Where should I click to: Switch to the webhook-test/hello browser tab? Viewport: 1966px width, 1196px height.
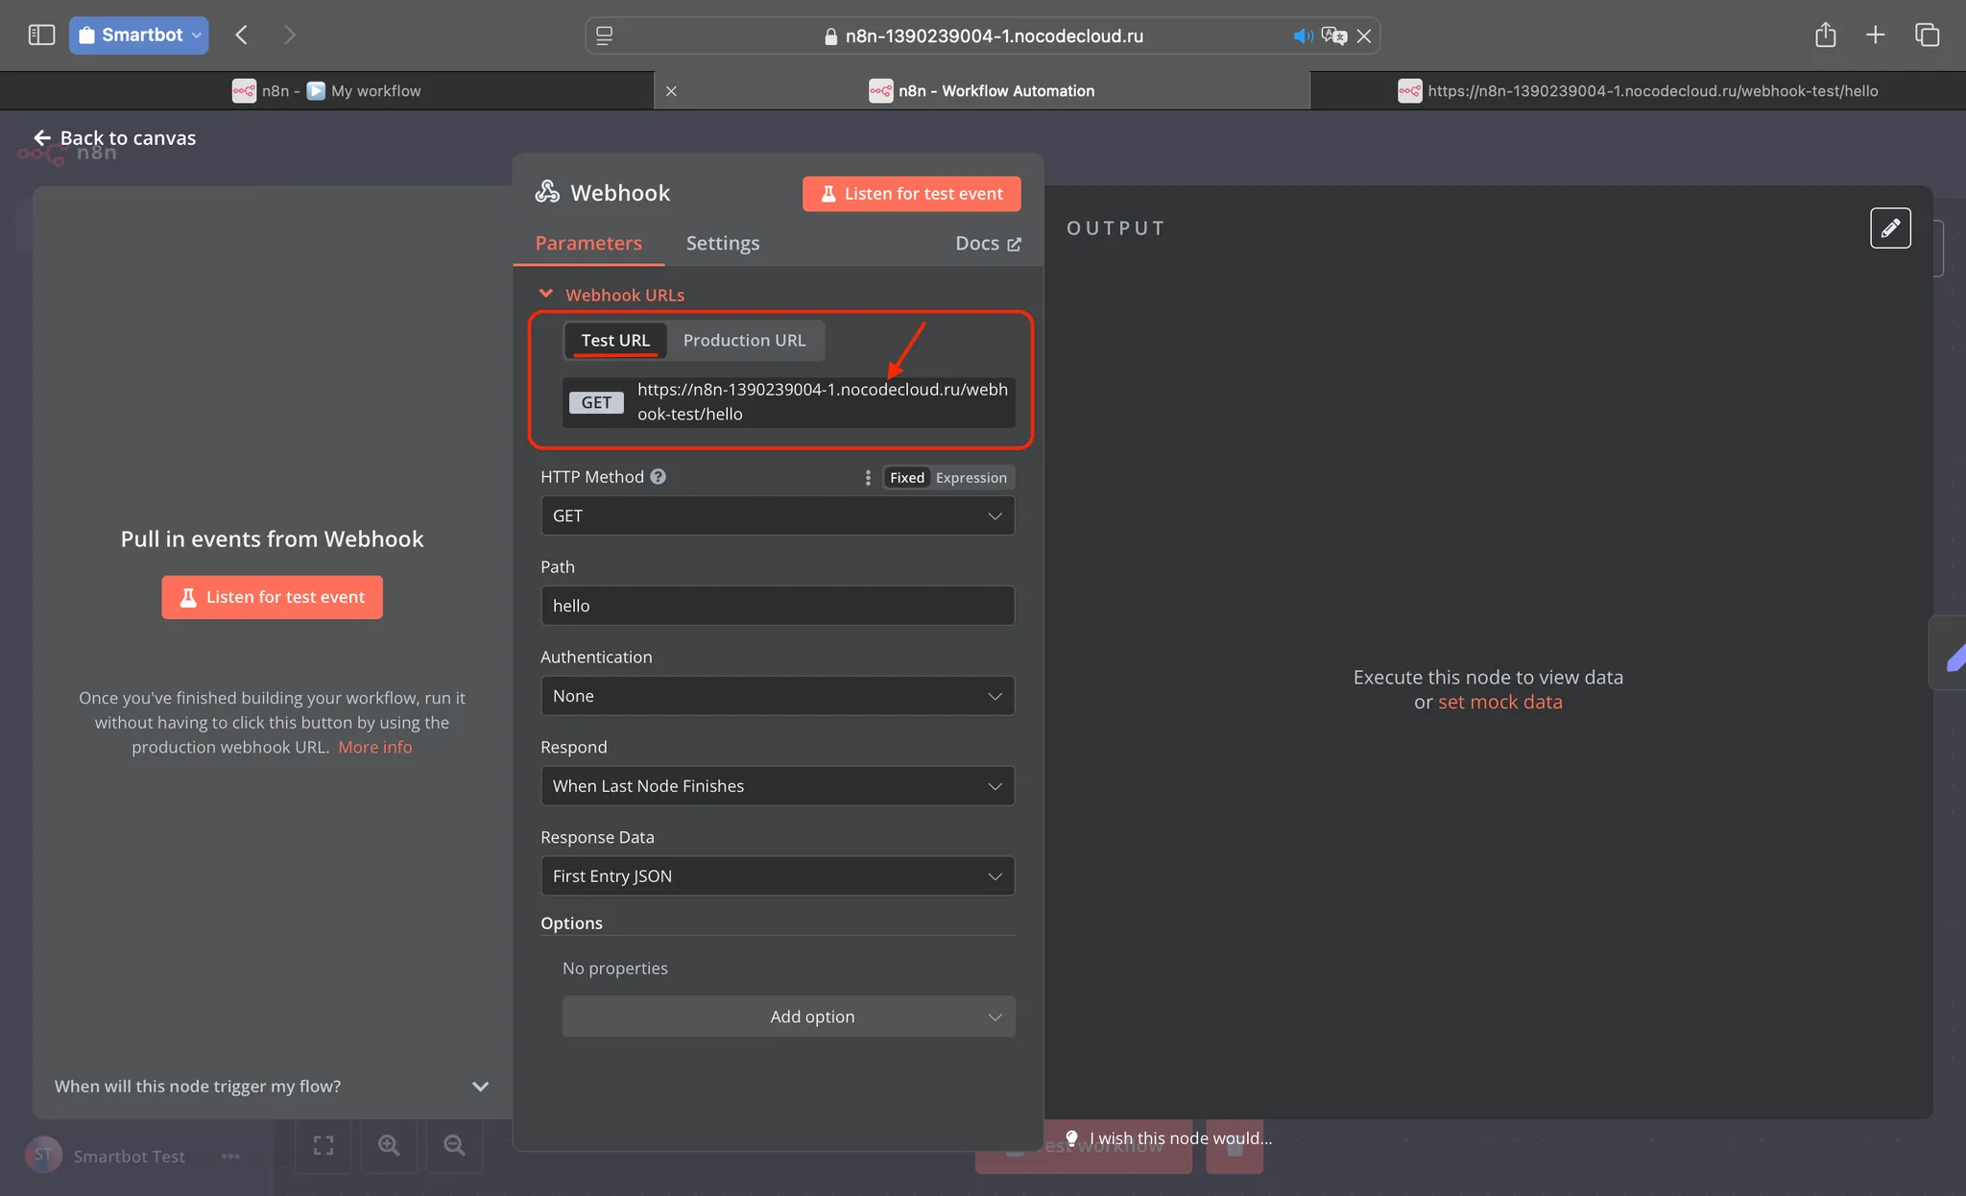(x=1638, y=91)
